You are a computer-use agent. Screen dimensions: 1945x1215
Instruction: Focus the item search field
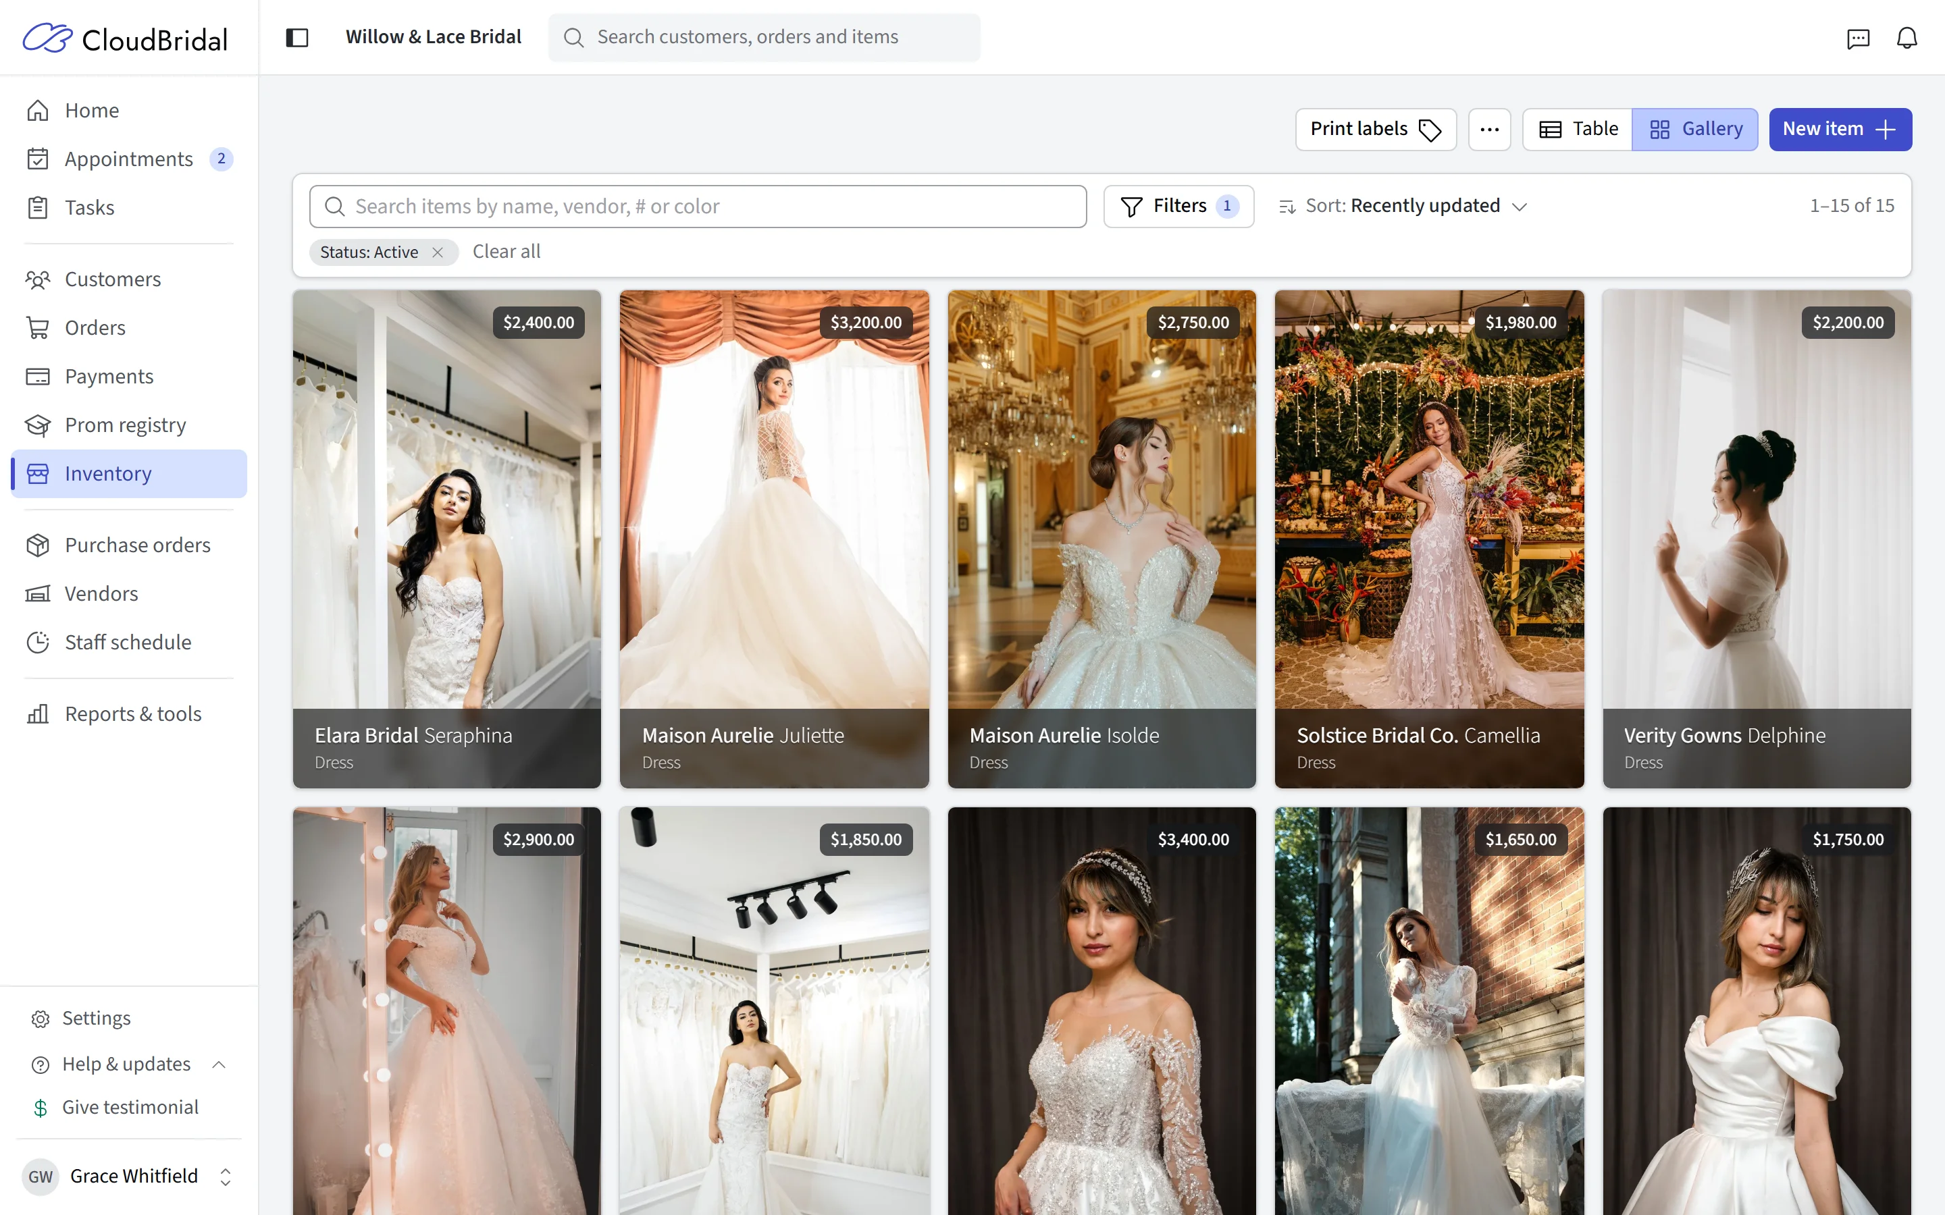698,207
